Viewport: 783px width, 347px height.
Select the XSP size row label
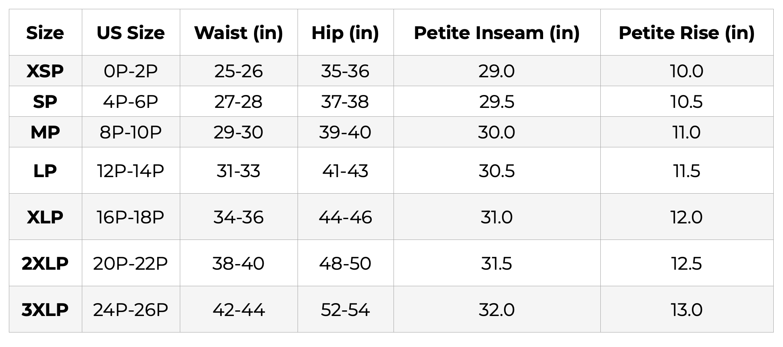pos(45,71)
